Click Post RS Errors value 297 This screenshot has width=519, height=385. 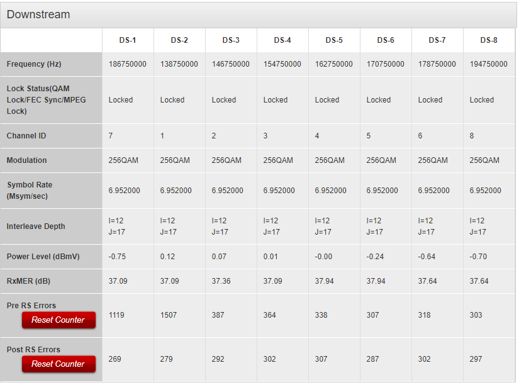(x=476, y=359)
